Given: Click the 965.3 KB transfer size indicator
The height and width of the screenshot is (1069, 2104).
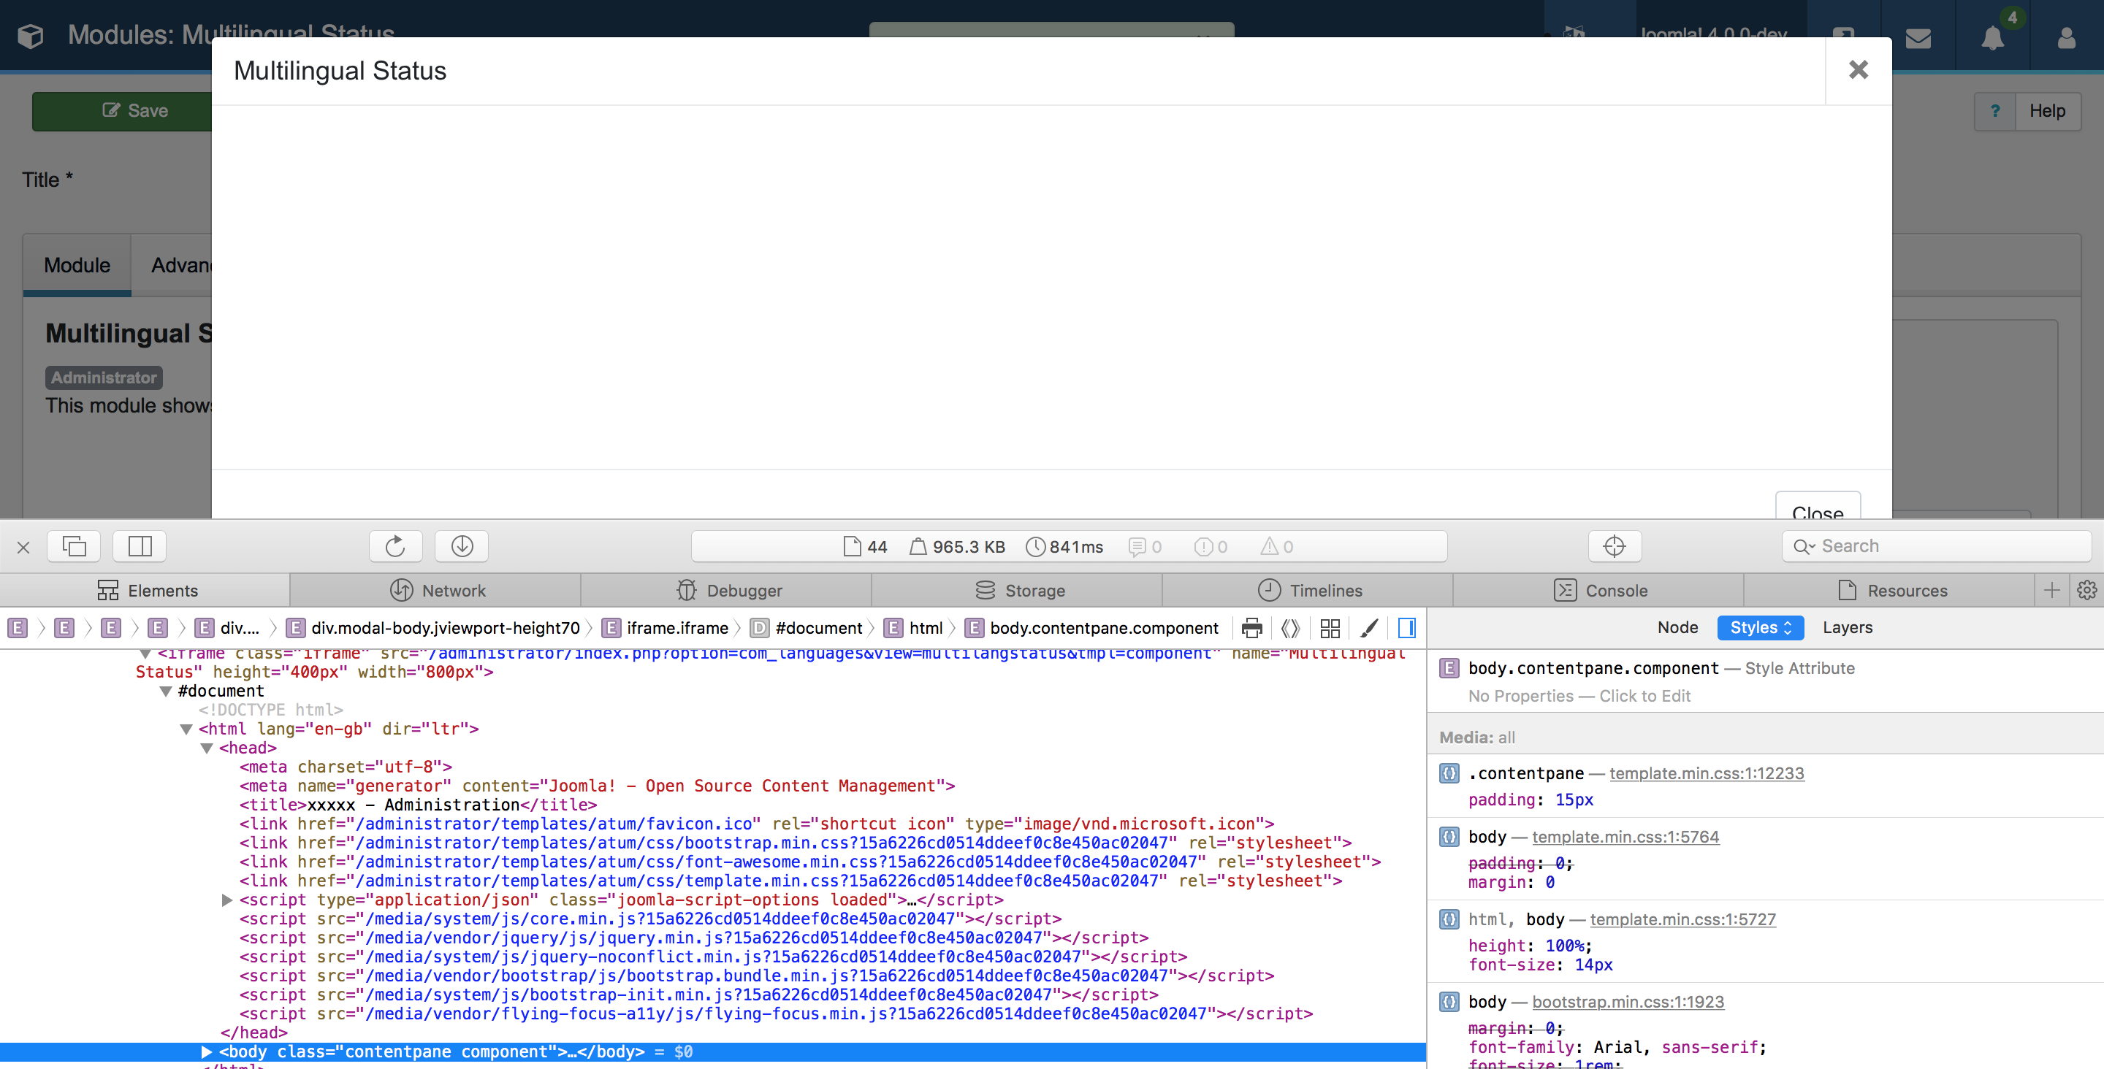Looking at the screenshot, I should pyautogui.click(x=957, y=546).
